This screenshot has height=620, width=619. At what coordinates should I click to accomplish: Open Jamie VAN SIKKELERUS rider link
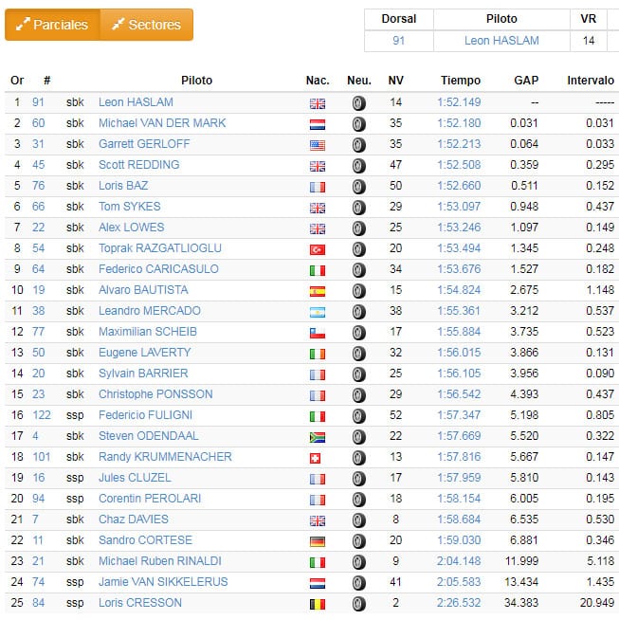163,582
